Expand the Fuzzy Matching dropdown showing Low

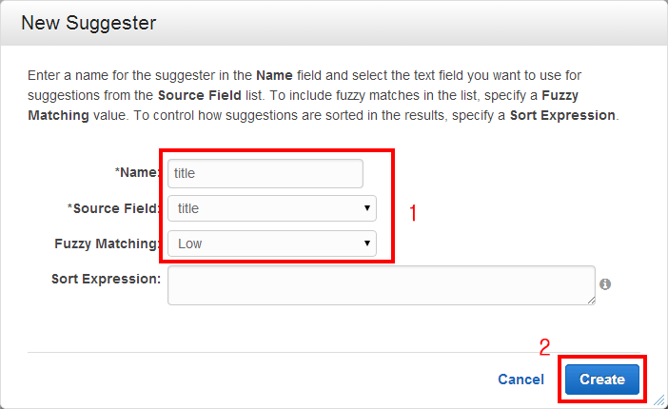[271, 243]
